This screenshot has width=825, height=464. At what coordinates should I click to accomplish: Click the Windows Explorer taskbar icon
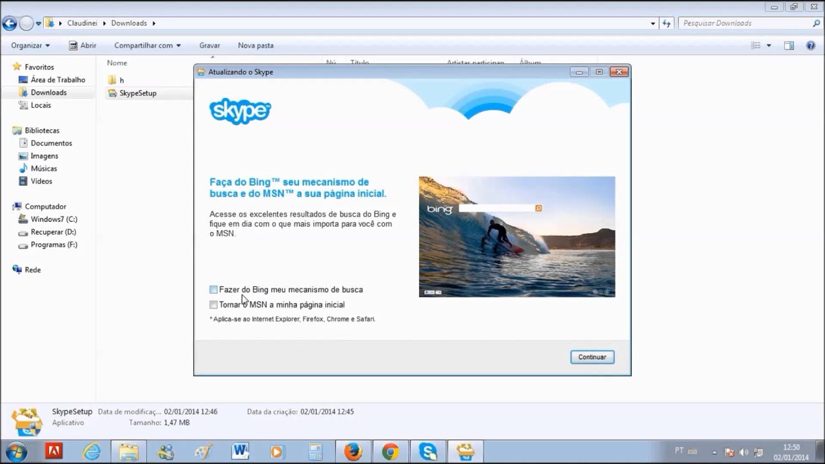pyautogui.click(x=128, y=452)
